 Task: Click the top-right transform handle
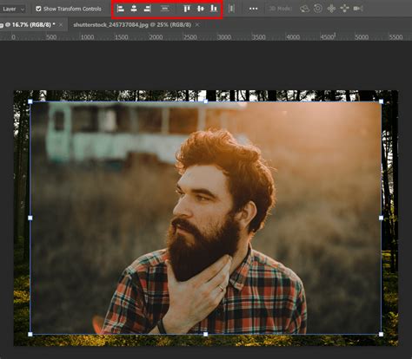[x=381, y=101]
